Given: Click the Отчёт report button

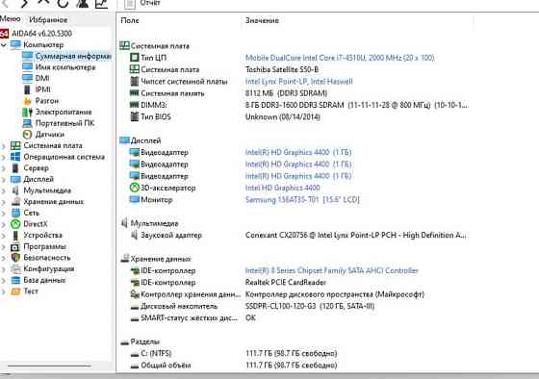Looking at the screenshot, I should coord(143,4).
